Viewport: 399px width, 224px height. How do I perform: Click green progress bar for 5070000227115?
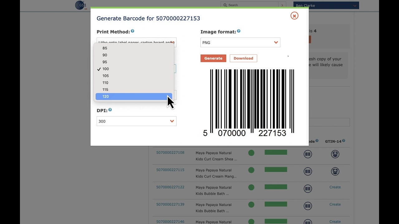pos(276,170)
